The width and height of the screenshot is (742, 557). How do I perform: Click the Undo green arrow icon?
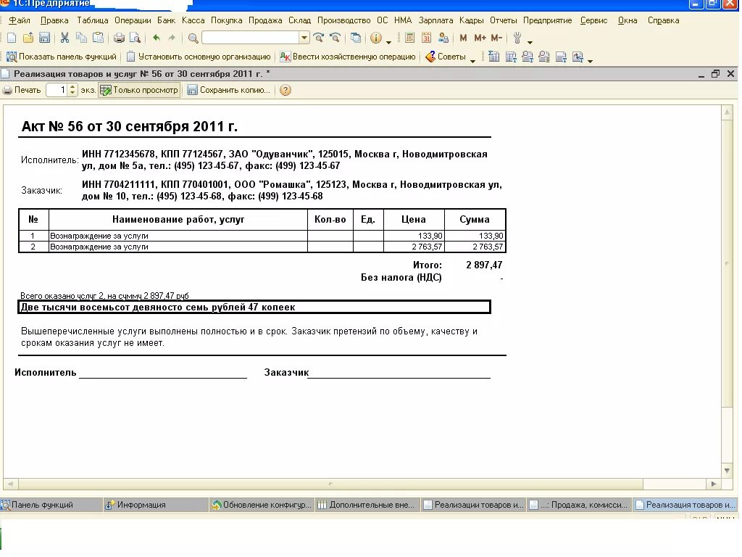(x=157, y=38)
